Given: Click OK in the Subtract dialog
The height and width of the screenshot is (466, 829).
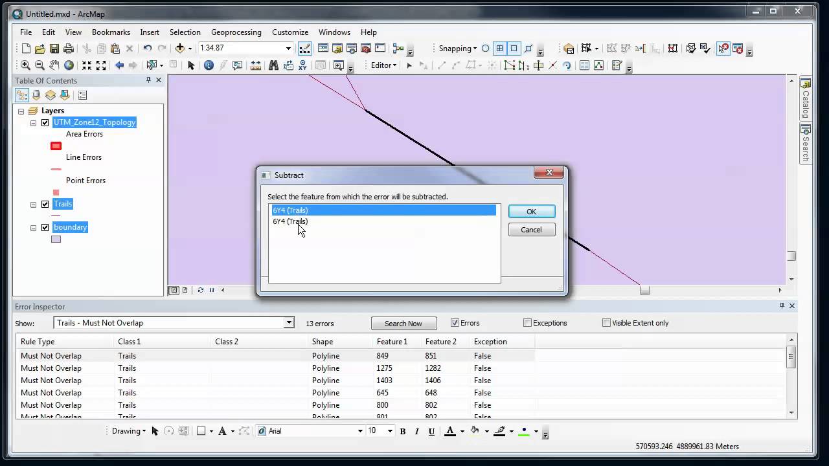Looking at the screenshot, I should [531, 212].
